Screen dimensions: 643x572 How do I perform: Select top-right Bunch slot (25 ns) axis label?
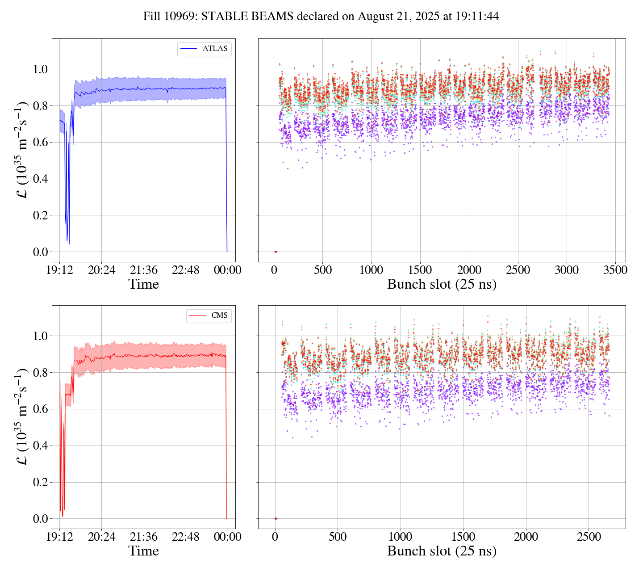click(442, 284)
